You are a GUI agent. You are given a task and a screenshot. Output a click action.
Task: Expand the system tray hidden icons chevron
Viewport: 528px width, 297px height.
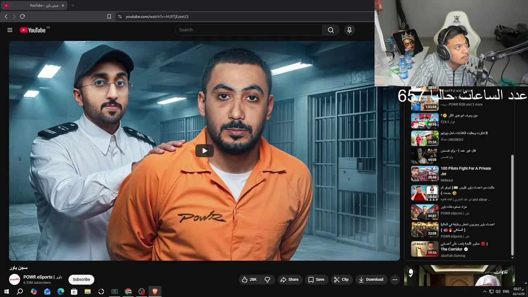(x=485, y=292)
